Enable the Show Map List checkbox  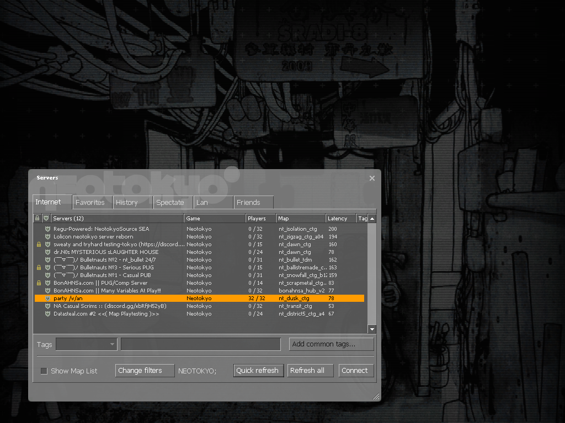tap(44, 371)
